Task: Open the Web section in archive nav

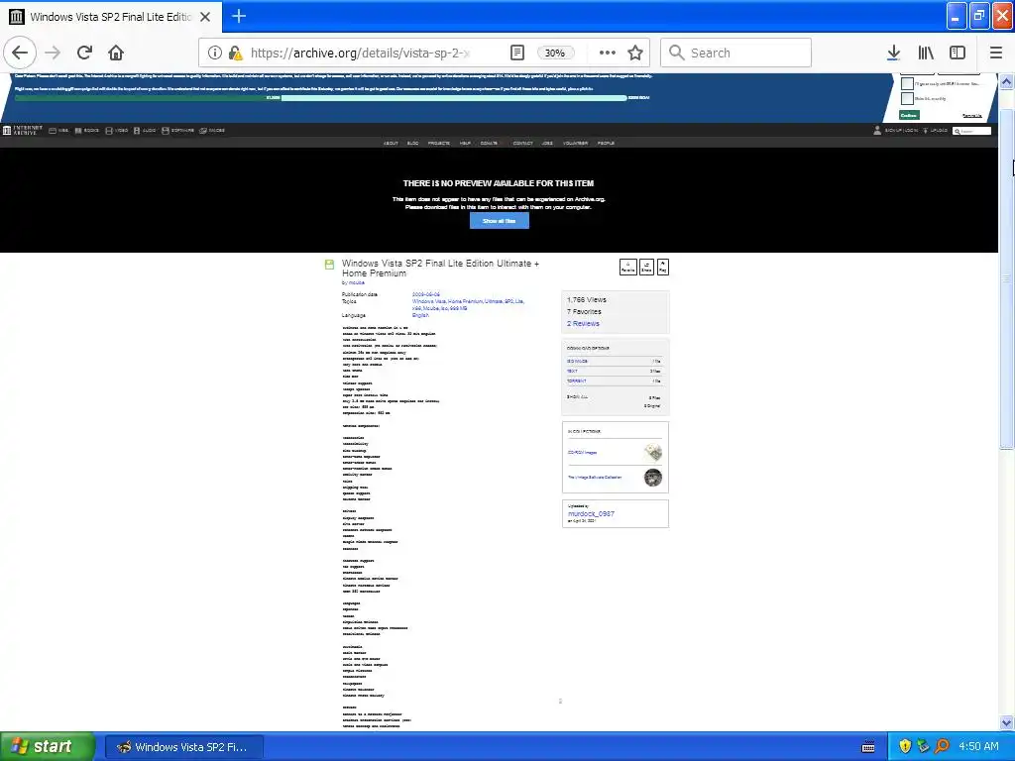Action: tap(58, 131)
